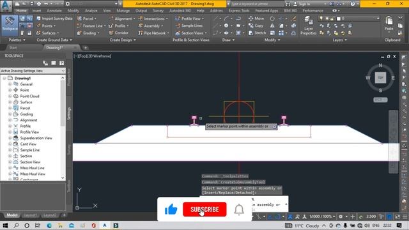Click the Prospector vertical tab
Viewport: 409px width, 230px height.
[x=69, y=77]
